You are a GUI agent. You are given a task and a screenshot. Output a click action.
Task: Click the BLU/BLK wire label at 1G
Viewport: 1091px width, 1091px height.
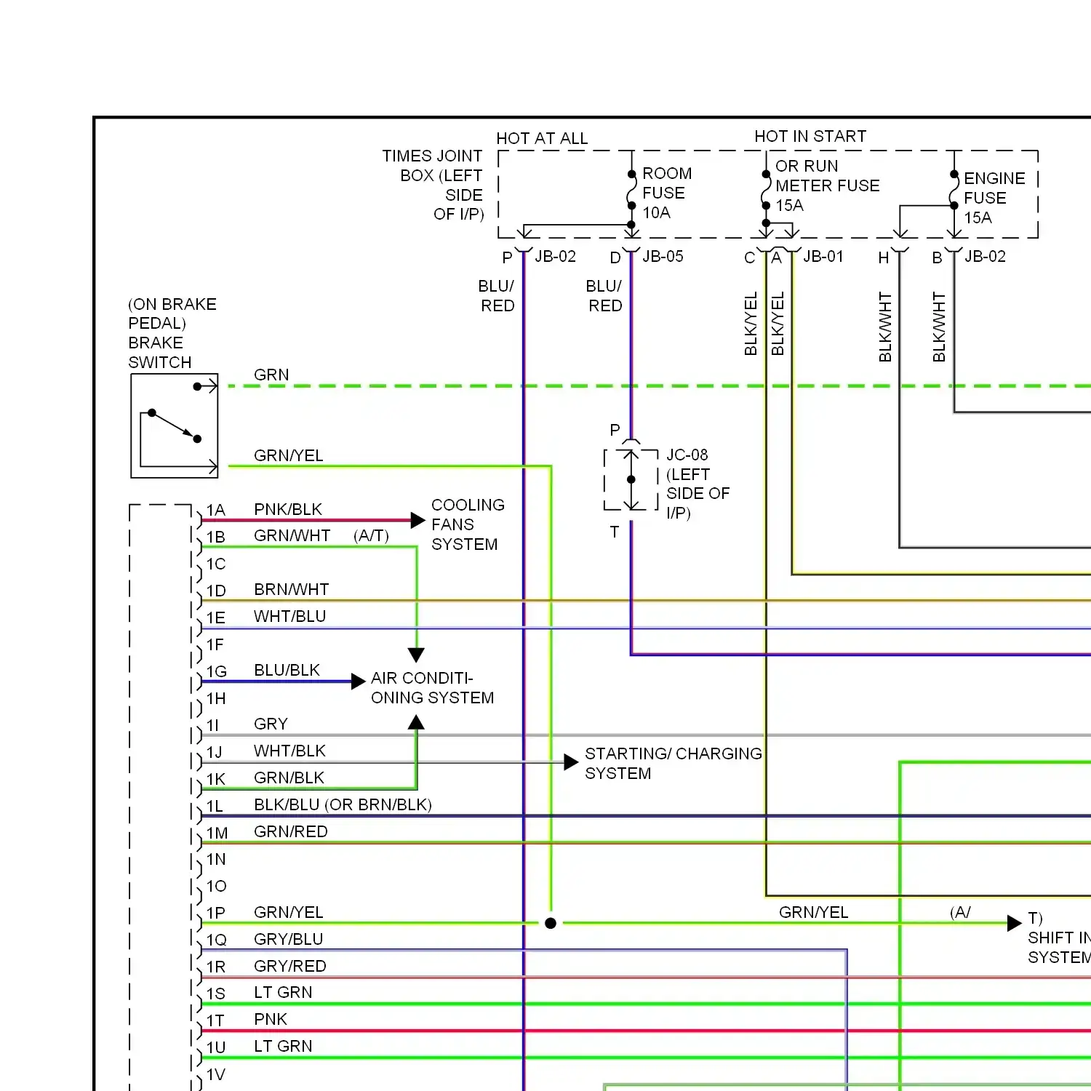[287, 670]
